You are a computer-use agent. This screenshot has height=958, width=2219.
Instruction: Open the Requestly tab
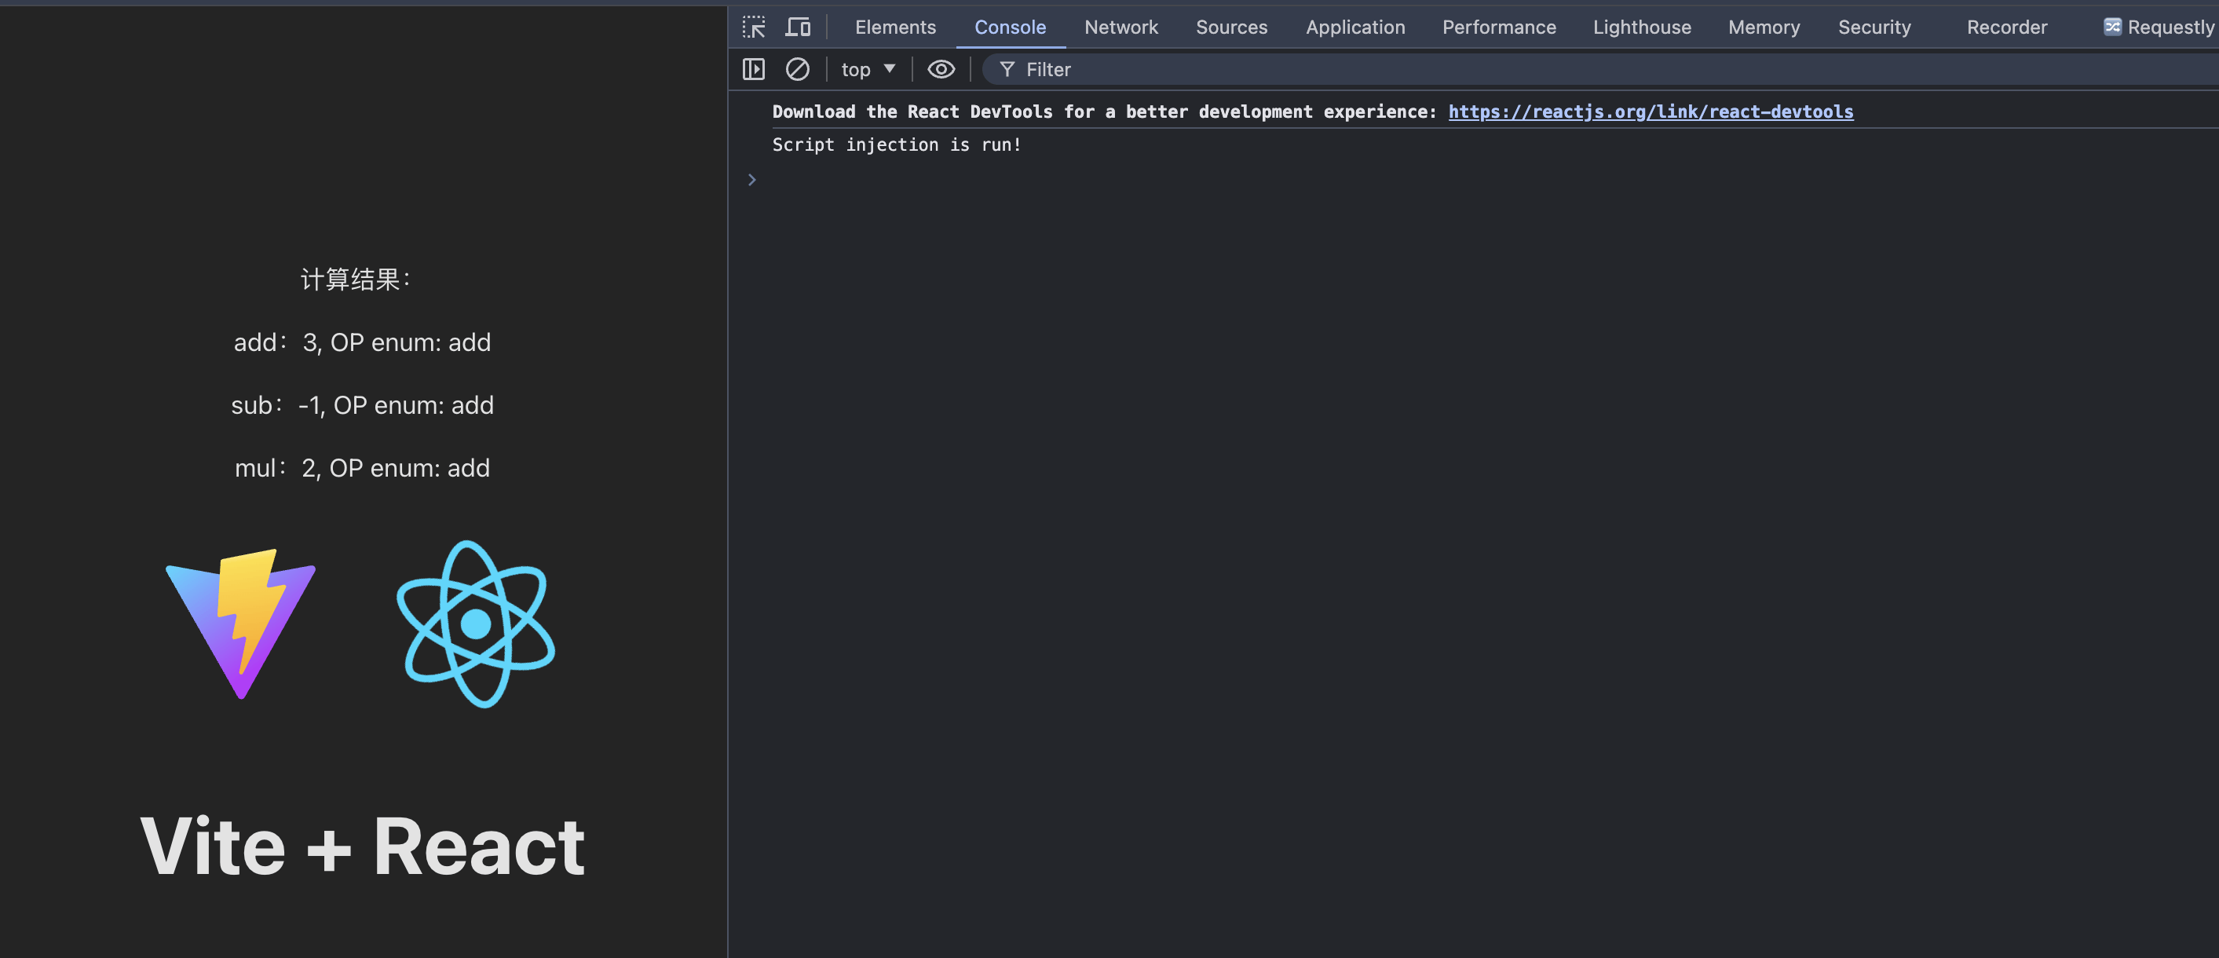[x=2159, y=27]
